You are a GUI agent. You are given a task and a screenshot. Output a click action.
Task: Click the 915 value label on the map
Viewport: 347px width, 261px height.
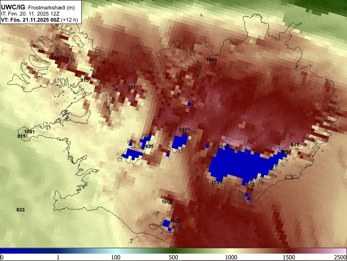85,80
